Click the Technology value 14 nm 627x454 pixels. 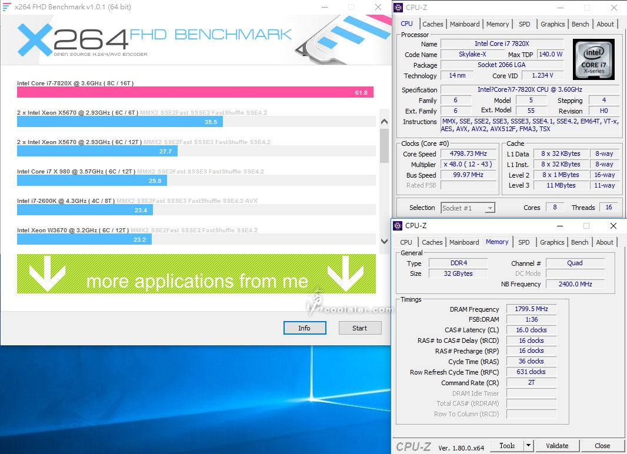457,75
